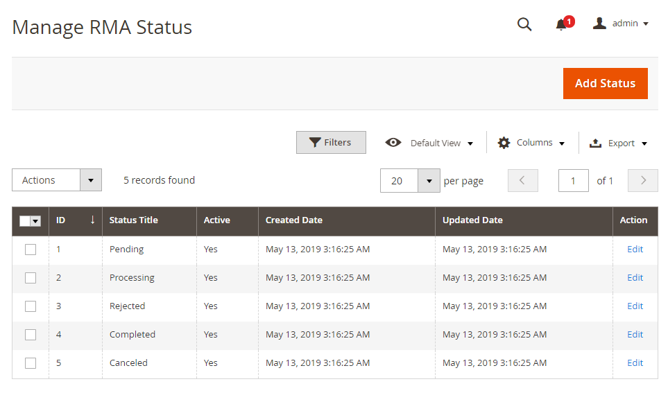Tick the checkbox for Rejected status

(31, 306)
